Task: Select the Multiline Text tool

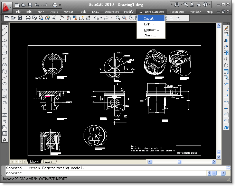Action: [x=4, y=140]
